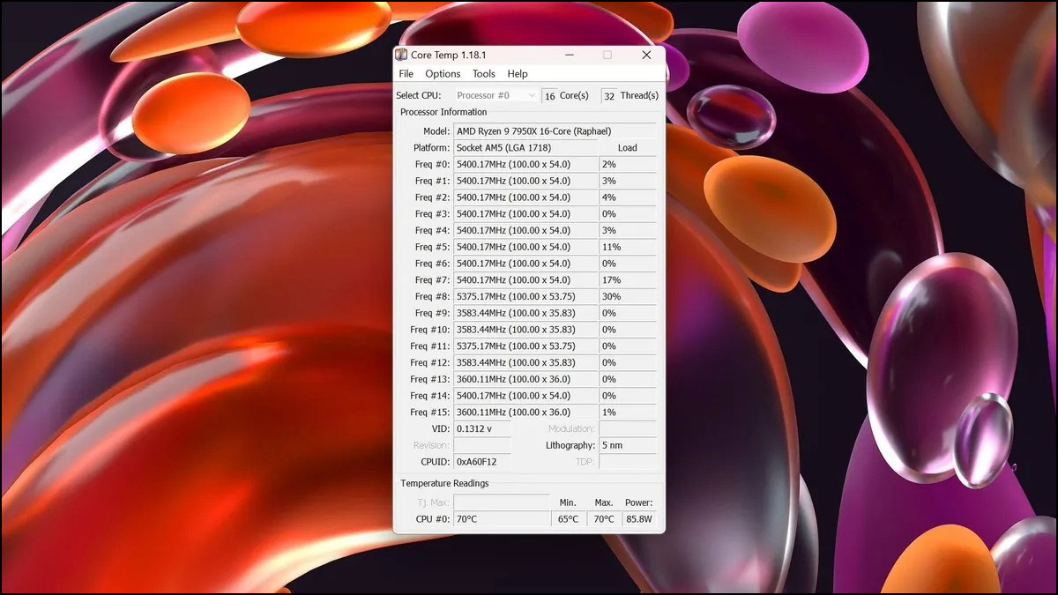Click the Min. temperature value 65°C
This screenshot has height=595, width=1058.
click(x=569, y=519)
